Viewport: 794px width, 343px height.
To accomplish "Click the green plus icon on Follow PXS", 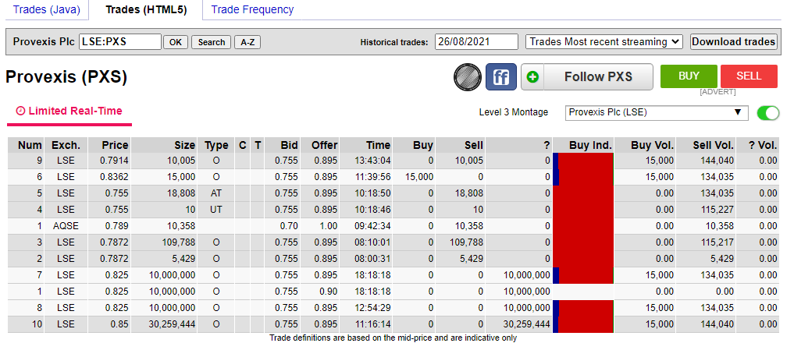I will (x=532, y=77).
